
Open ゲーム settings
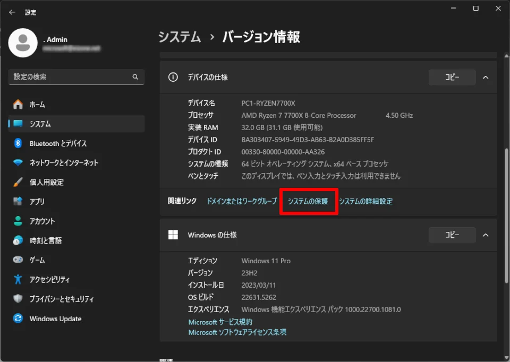pyautogui.click(x=76, y=260)
